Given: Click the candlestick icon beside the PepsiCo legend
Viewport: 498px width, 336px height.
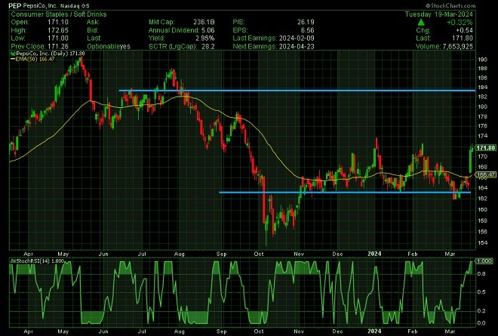Looking at the screenshot, I should [13, 54].
